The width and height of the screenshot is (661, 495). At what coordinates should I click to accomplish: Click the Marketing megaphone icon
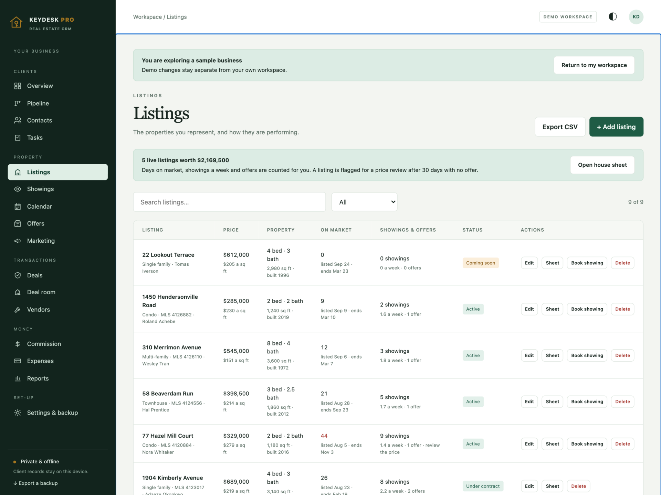18,241
